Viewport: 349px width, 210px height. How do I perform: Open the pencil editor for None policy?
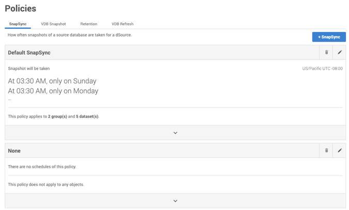[x=340, y=151]
